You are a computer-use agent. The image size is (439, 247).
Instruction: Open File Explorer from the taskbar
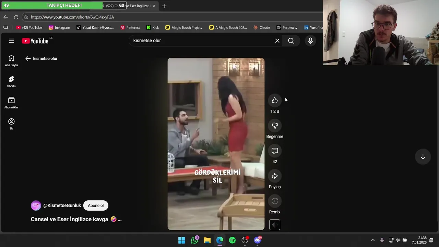coord(207,240)
